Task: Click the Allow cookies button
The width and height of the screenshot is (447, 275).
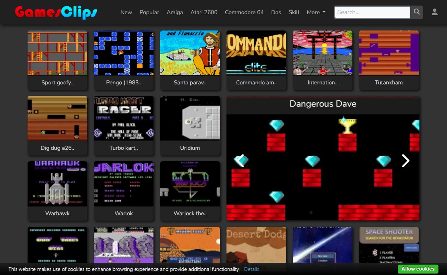Action: 418,269
